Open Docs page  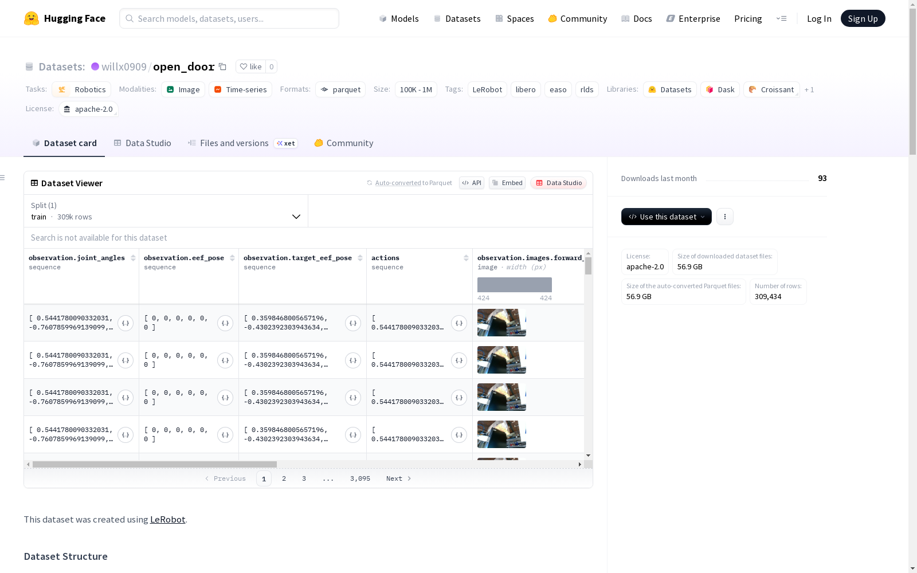[x=637, y=18]
